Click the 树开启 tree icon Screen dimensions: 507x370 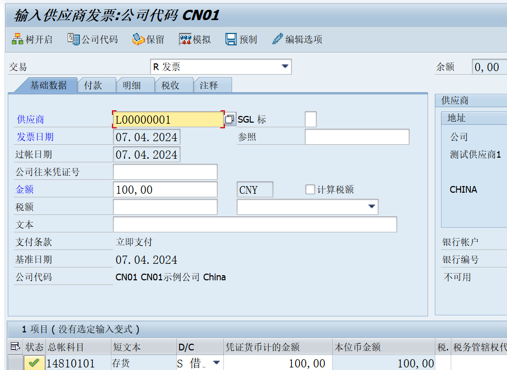click(x=18, y=40)
